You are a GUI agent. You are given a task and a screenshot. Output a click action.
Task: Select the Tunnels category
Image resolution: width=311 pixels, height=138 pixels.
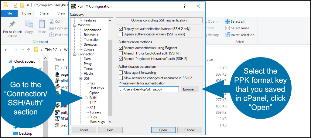click(95, 112)
